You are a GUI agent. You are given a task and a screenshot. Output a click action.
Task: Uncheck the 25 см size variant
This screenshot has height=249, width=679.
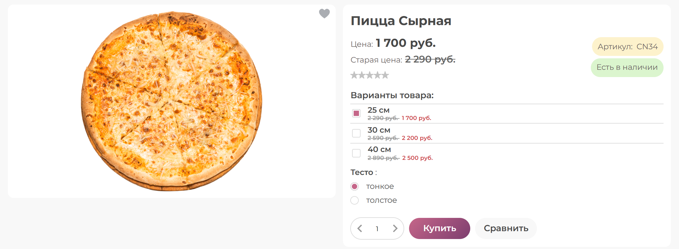356,113
